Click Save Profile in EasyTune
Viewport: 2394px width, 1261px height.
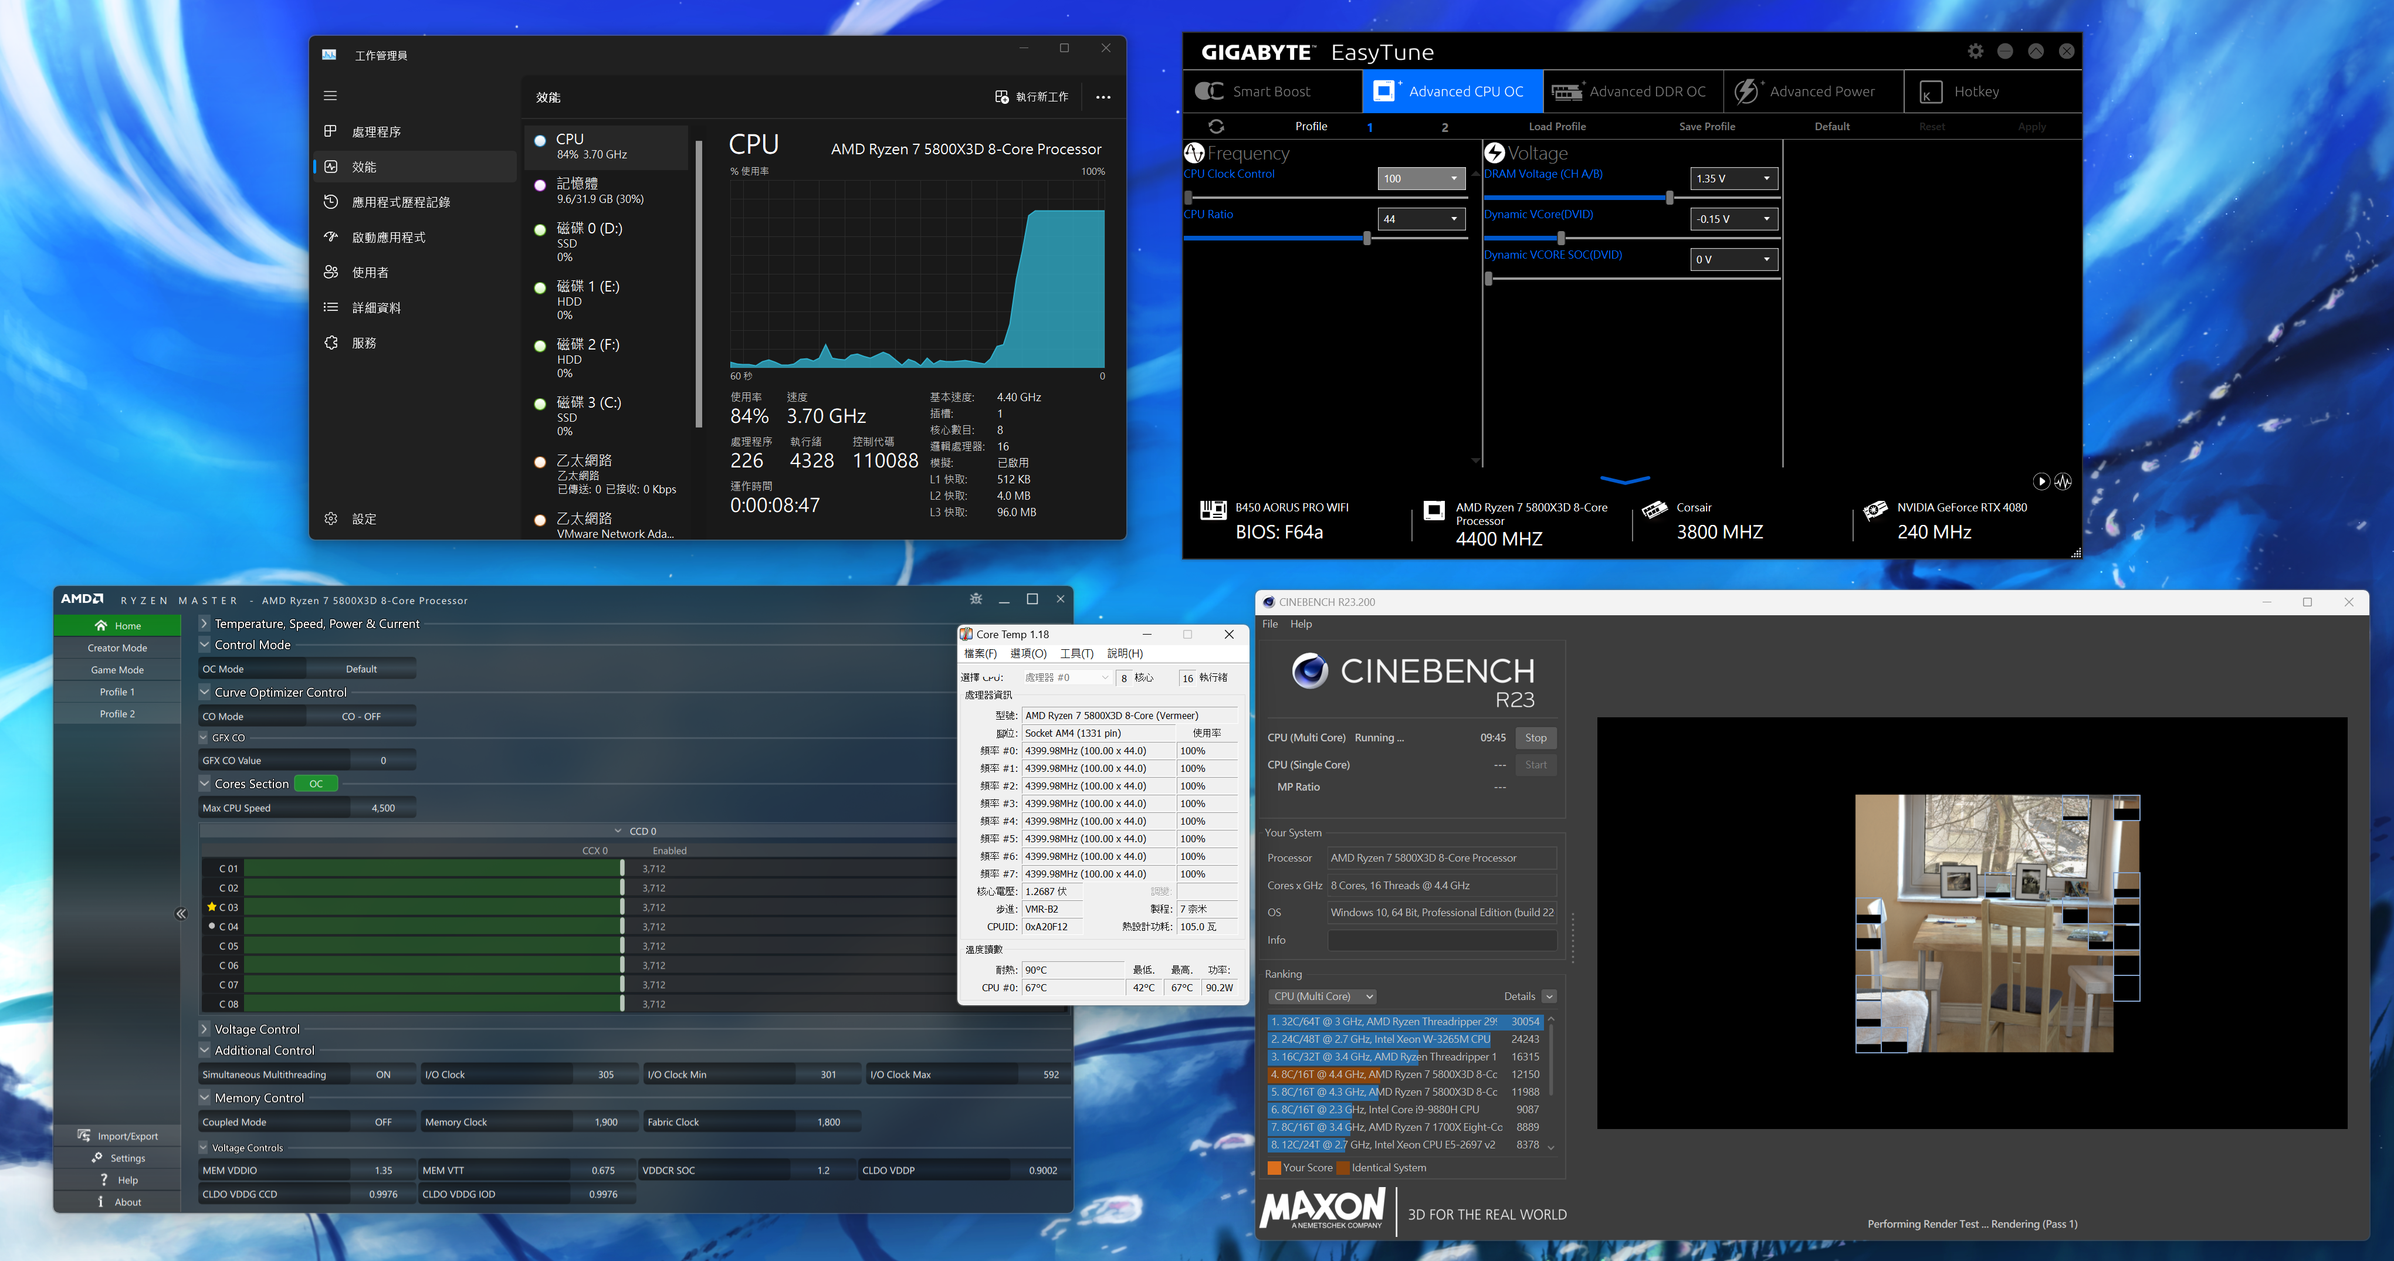pyautogui.click(x=1706, y=126)
